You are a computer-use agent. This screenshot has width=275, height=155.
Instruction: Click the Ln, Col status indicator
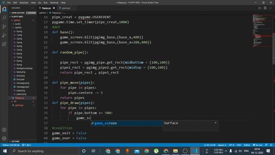pyautogui.click(x=209, y=145)
